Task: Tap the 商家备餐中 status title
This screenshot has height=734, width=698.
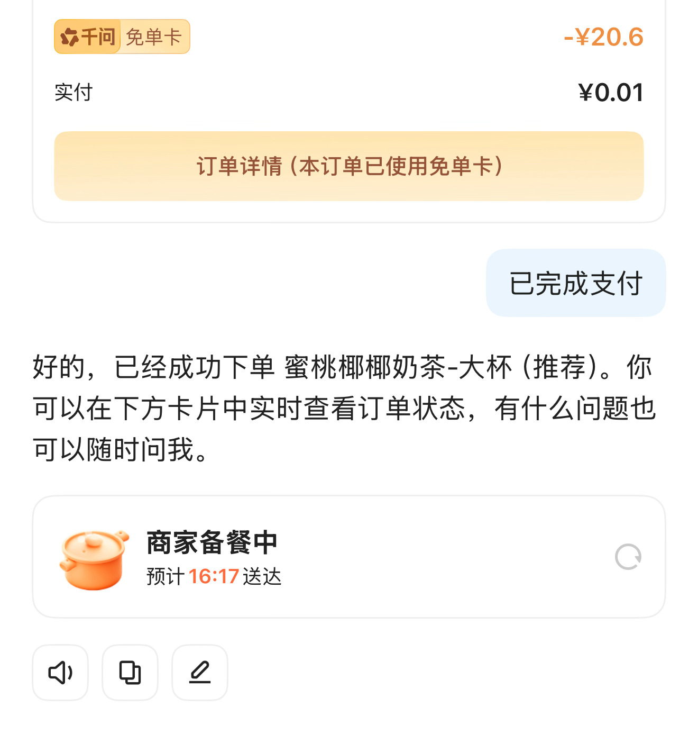Action: [x=212, y=542]
